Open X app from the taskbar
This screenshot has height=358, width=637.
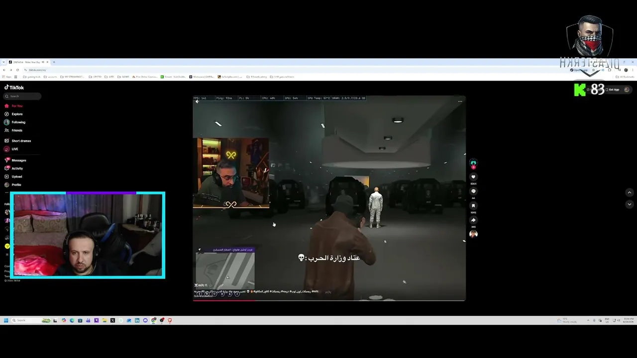tap(112, 320)
